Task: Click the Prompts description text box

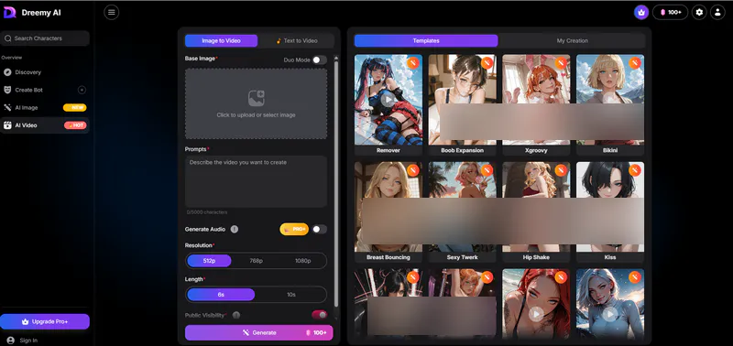Action: pyautogui.click(x=257, y=181)
